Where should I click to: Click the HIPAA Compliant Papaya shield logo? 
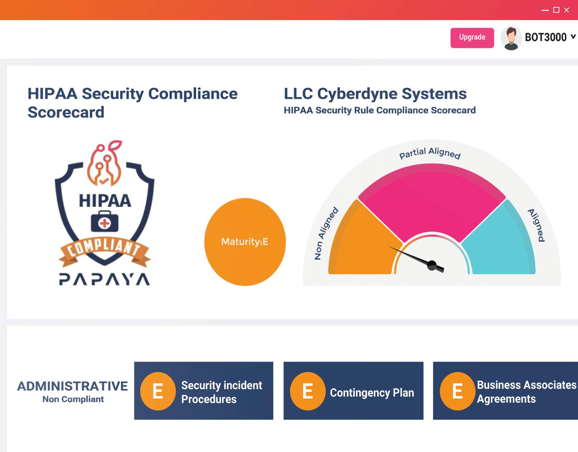click(105, 212)
